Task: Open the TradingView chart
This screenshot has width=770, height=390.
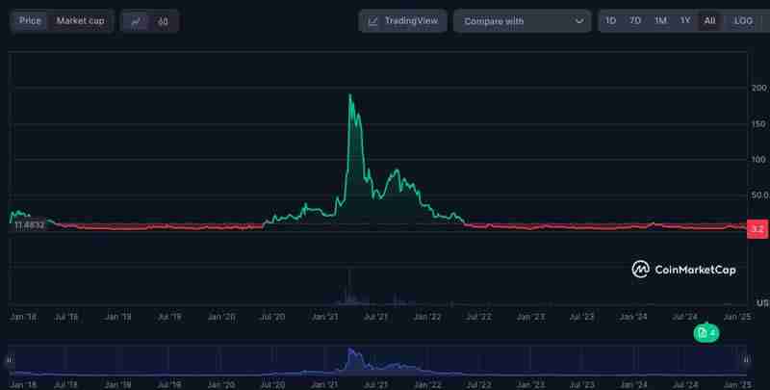Action: click(x=401, y=20)
